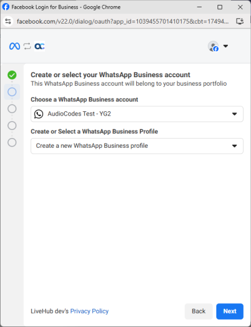251x327 pixels.
Task: Click the Meta logo icon
Action: [15, 46]
